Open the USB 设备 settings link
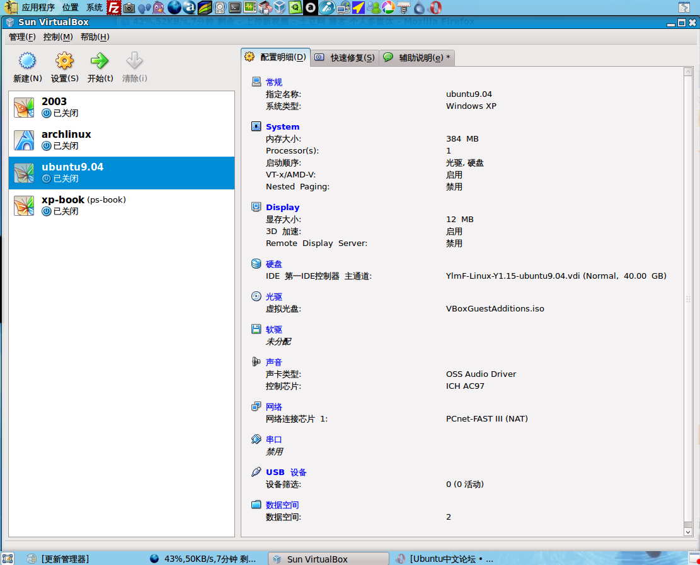This screenshot has height=565, width=700. click(x=286, y=473)
